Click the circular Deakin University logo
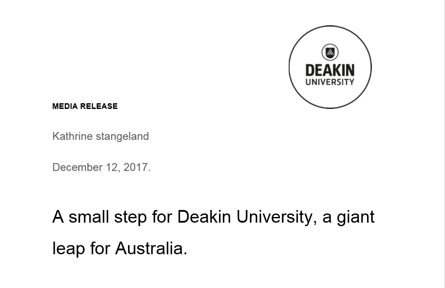 tap(330, 67)
